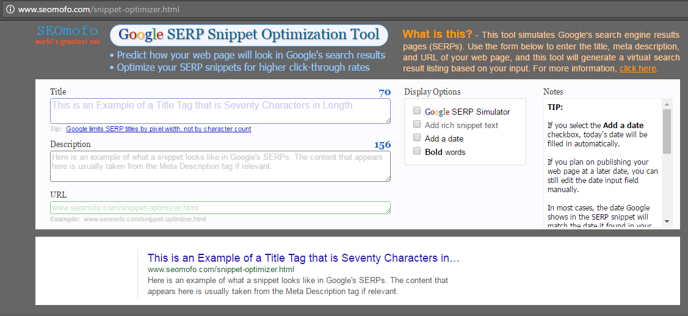This screenshot has height=316, width=688.
Task: Click the address bar URL
Action: pyautogui.click(x=99, y=9)
